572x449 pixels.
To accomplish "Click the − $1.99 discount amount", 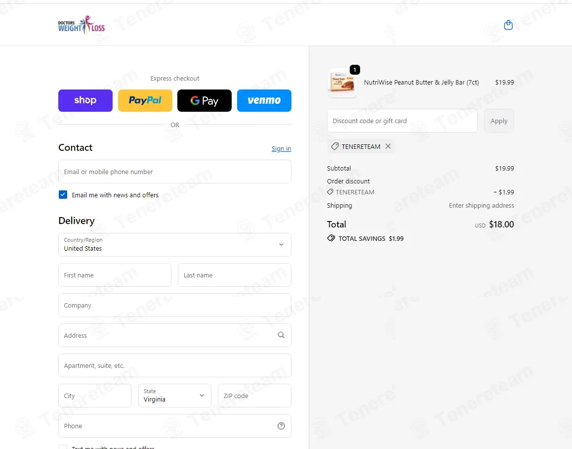I will [x=503, y=192].
